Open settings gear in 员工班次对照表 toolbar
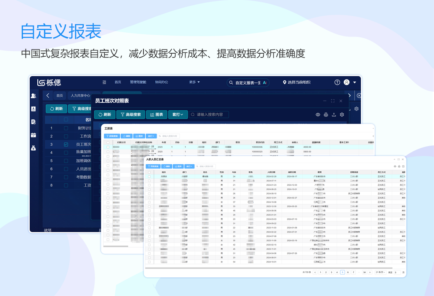The width and height of the screenshot is (434, 296). tap(342, 115)
